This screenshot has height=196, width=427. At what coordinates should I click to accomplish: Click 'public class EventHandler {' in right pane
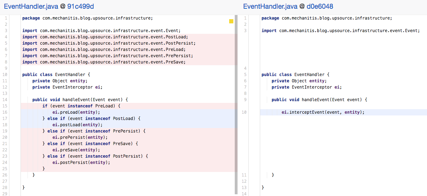click(x=295, y=75)
